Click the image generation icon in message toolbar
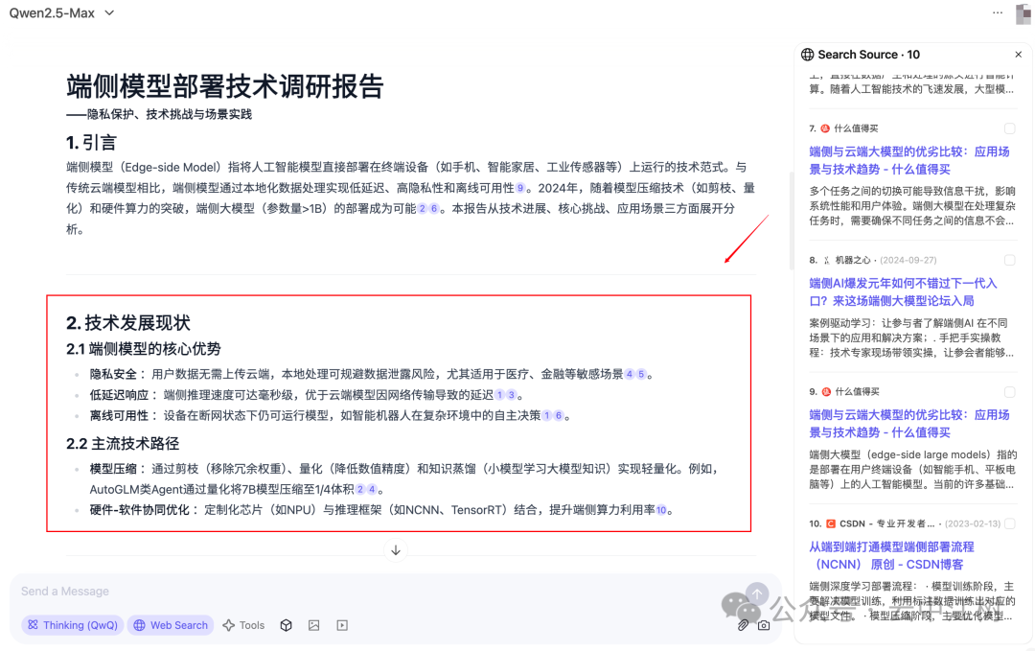This screenshot has height=651, width=1035. (314, 624)
